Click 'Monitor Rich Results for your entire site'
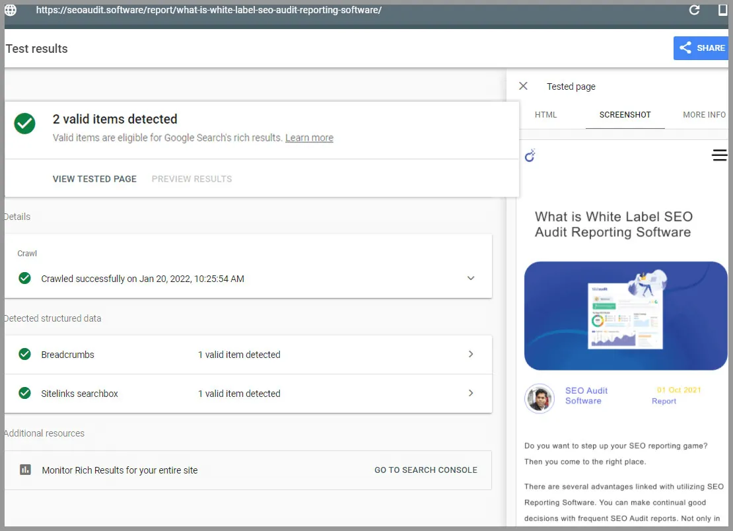The image size is (733, 531). click(x=120, y=470)
